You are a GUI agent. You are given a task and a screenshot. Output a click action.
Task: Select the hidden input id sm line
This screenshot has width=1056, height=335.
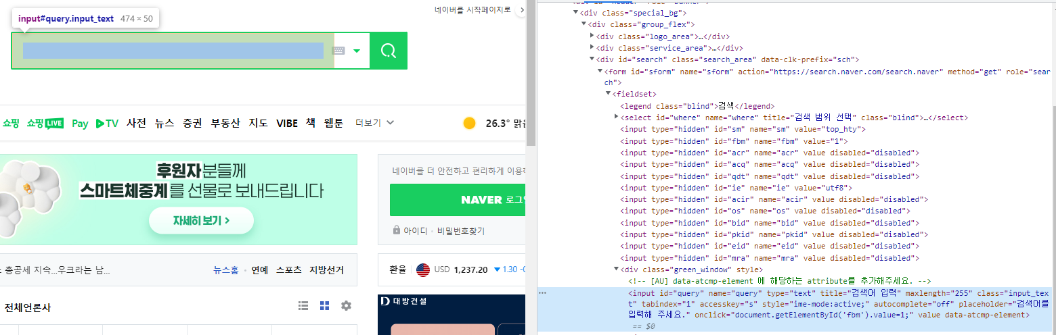coord(743,129)
